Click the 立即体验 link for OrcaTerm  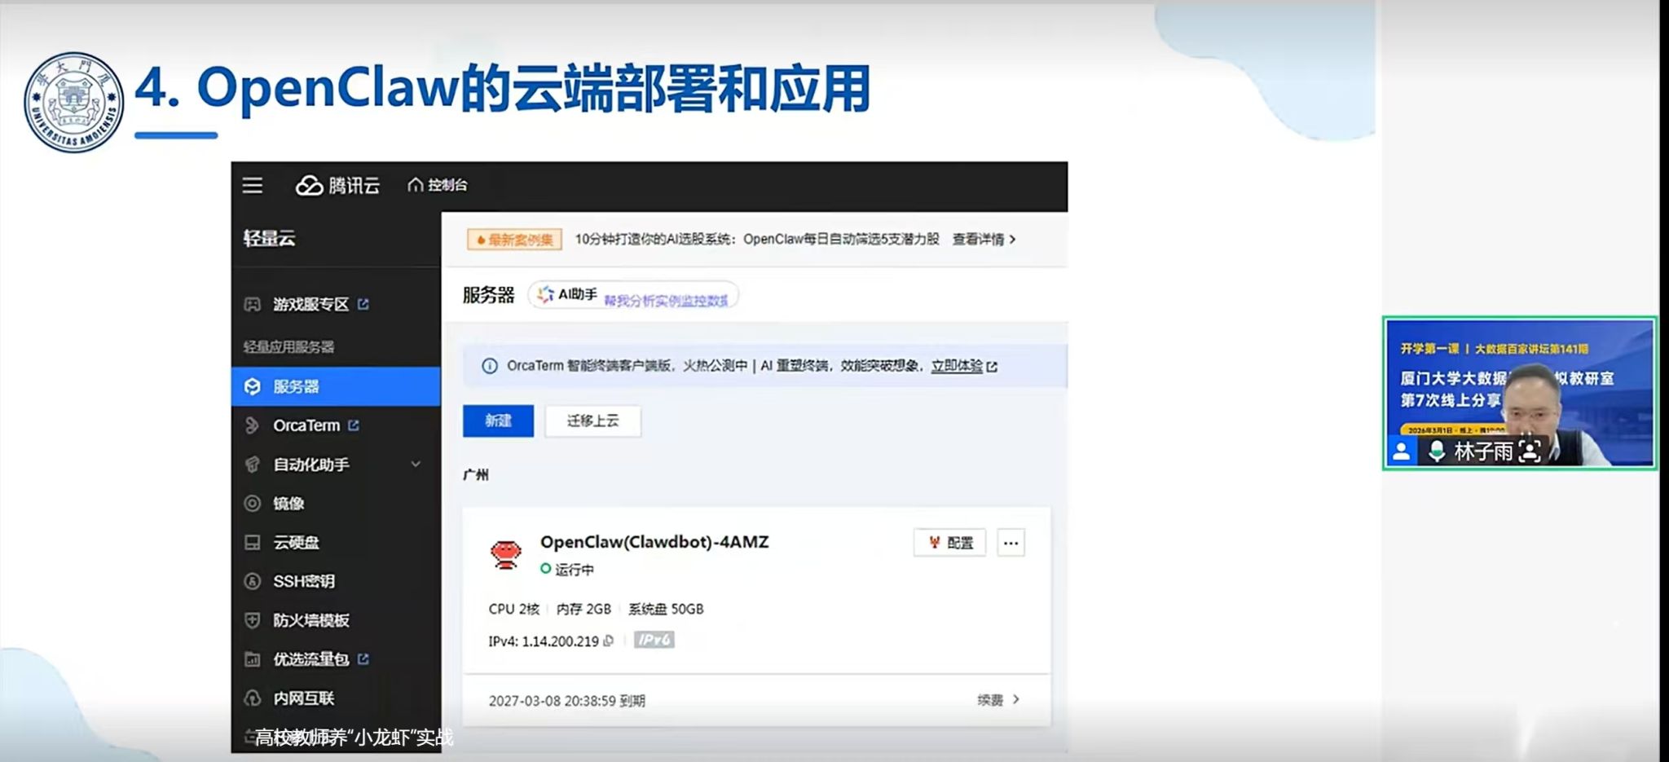[x=957, y=366]
